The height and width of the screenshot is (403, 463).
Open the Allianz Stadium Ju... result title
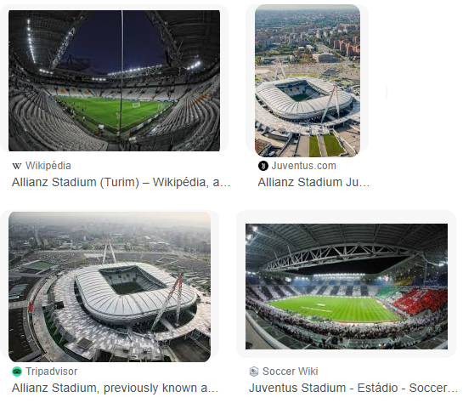313,182
